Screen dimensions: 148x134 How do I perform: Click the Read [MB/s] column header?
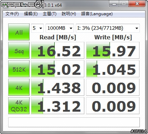58,38
